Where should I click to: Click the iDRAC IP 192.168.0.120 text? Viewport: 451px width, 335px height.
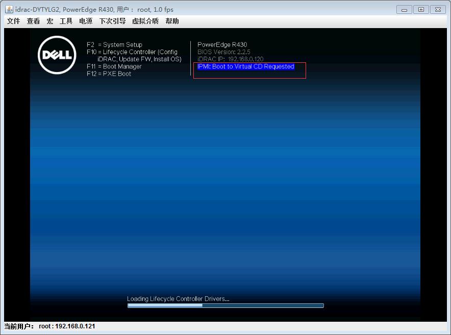(x=230, y=59)
